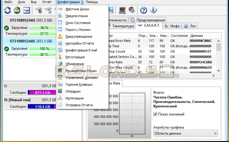This screenshot has height=142, width=229.
Task: Select disk ST31000524AS with 100 % health
Action: click(x=30, y=48)
